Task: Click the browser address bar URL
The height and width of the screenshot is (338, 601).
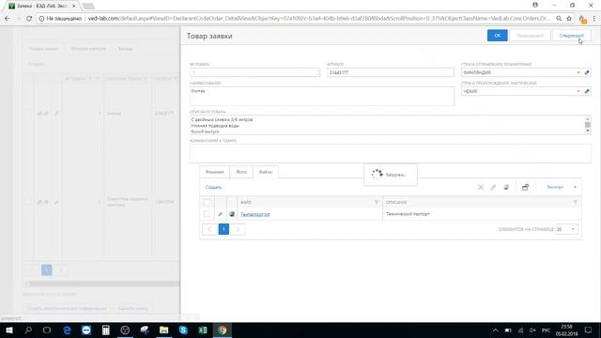Action: (318, 19)
